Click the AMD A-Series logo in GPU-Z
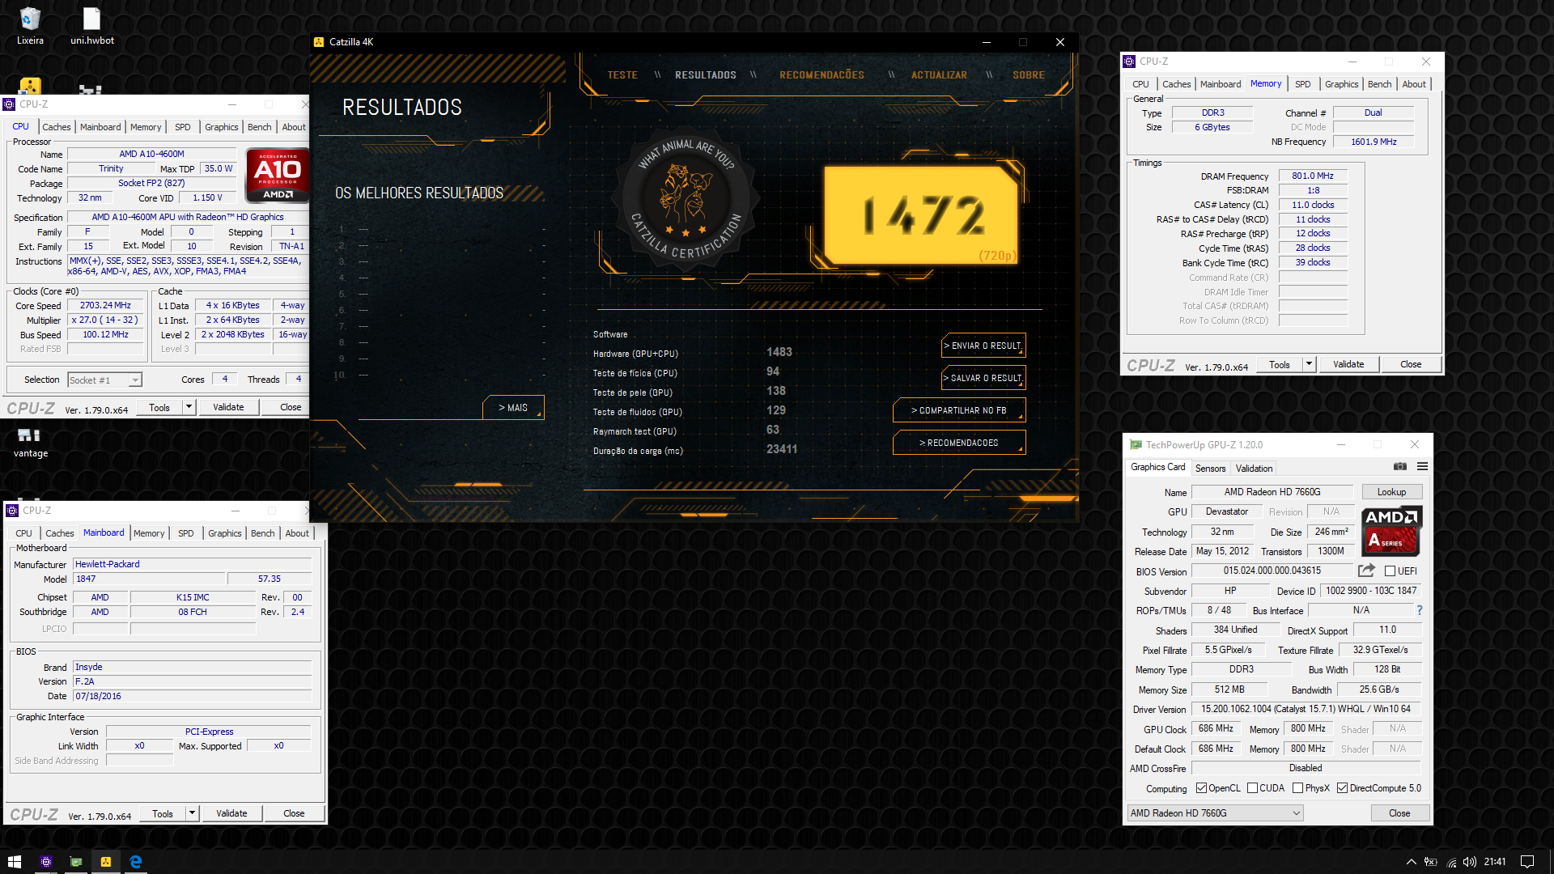 coord(1391,531)
